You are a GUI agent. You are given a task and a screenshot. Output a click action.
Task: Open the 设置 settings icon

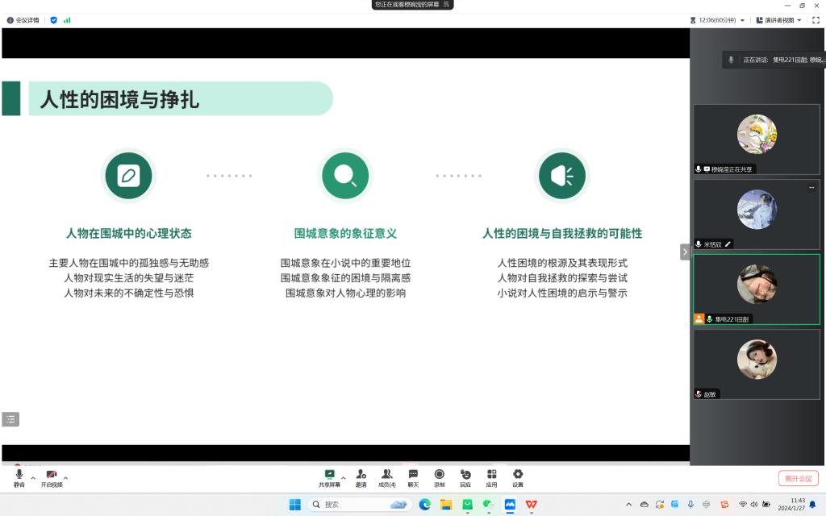tap(518, 477)
